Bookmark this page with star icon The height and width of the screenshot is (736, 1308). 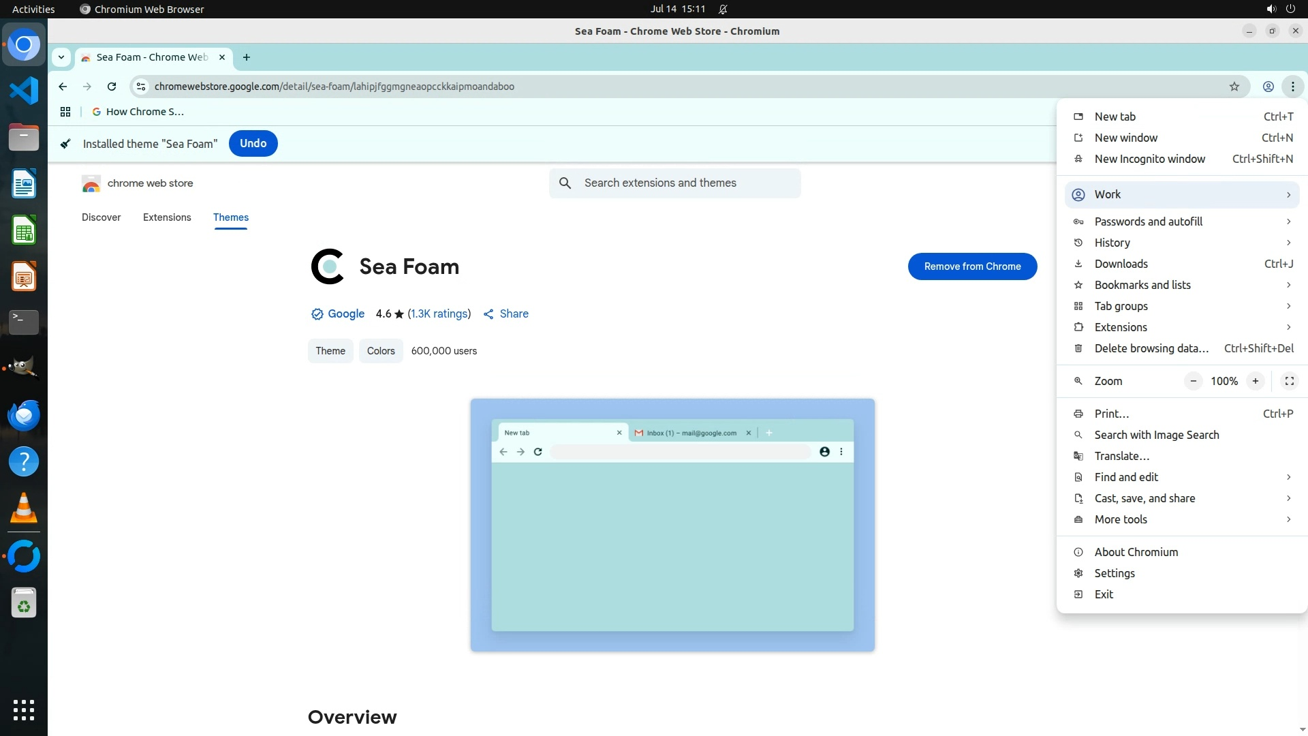(1234, 87)
